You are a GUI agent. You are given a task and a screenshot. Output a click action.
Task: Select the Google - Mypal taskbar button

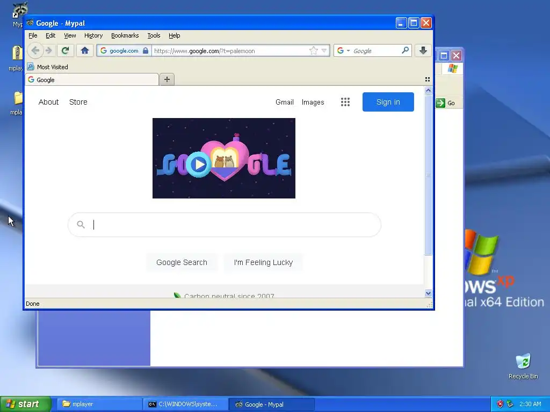pos(272,404)
